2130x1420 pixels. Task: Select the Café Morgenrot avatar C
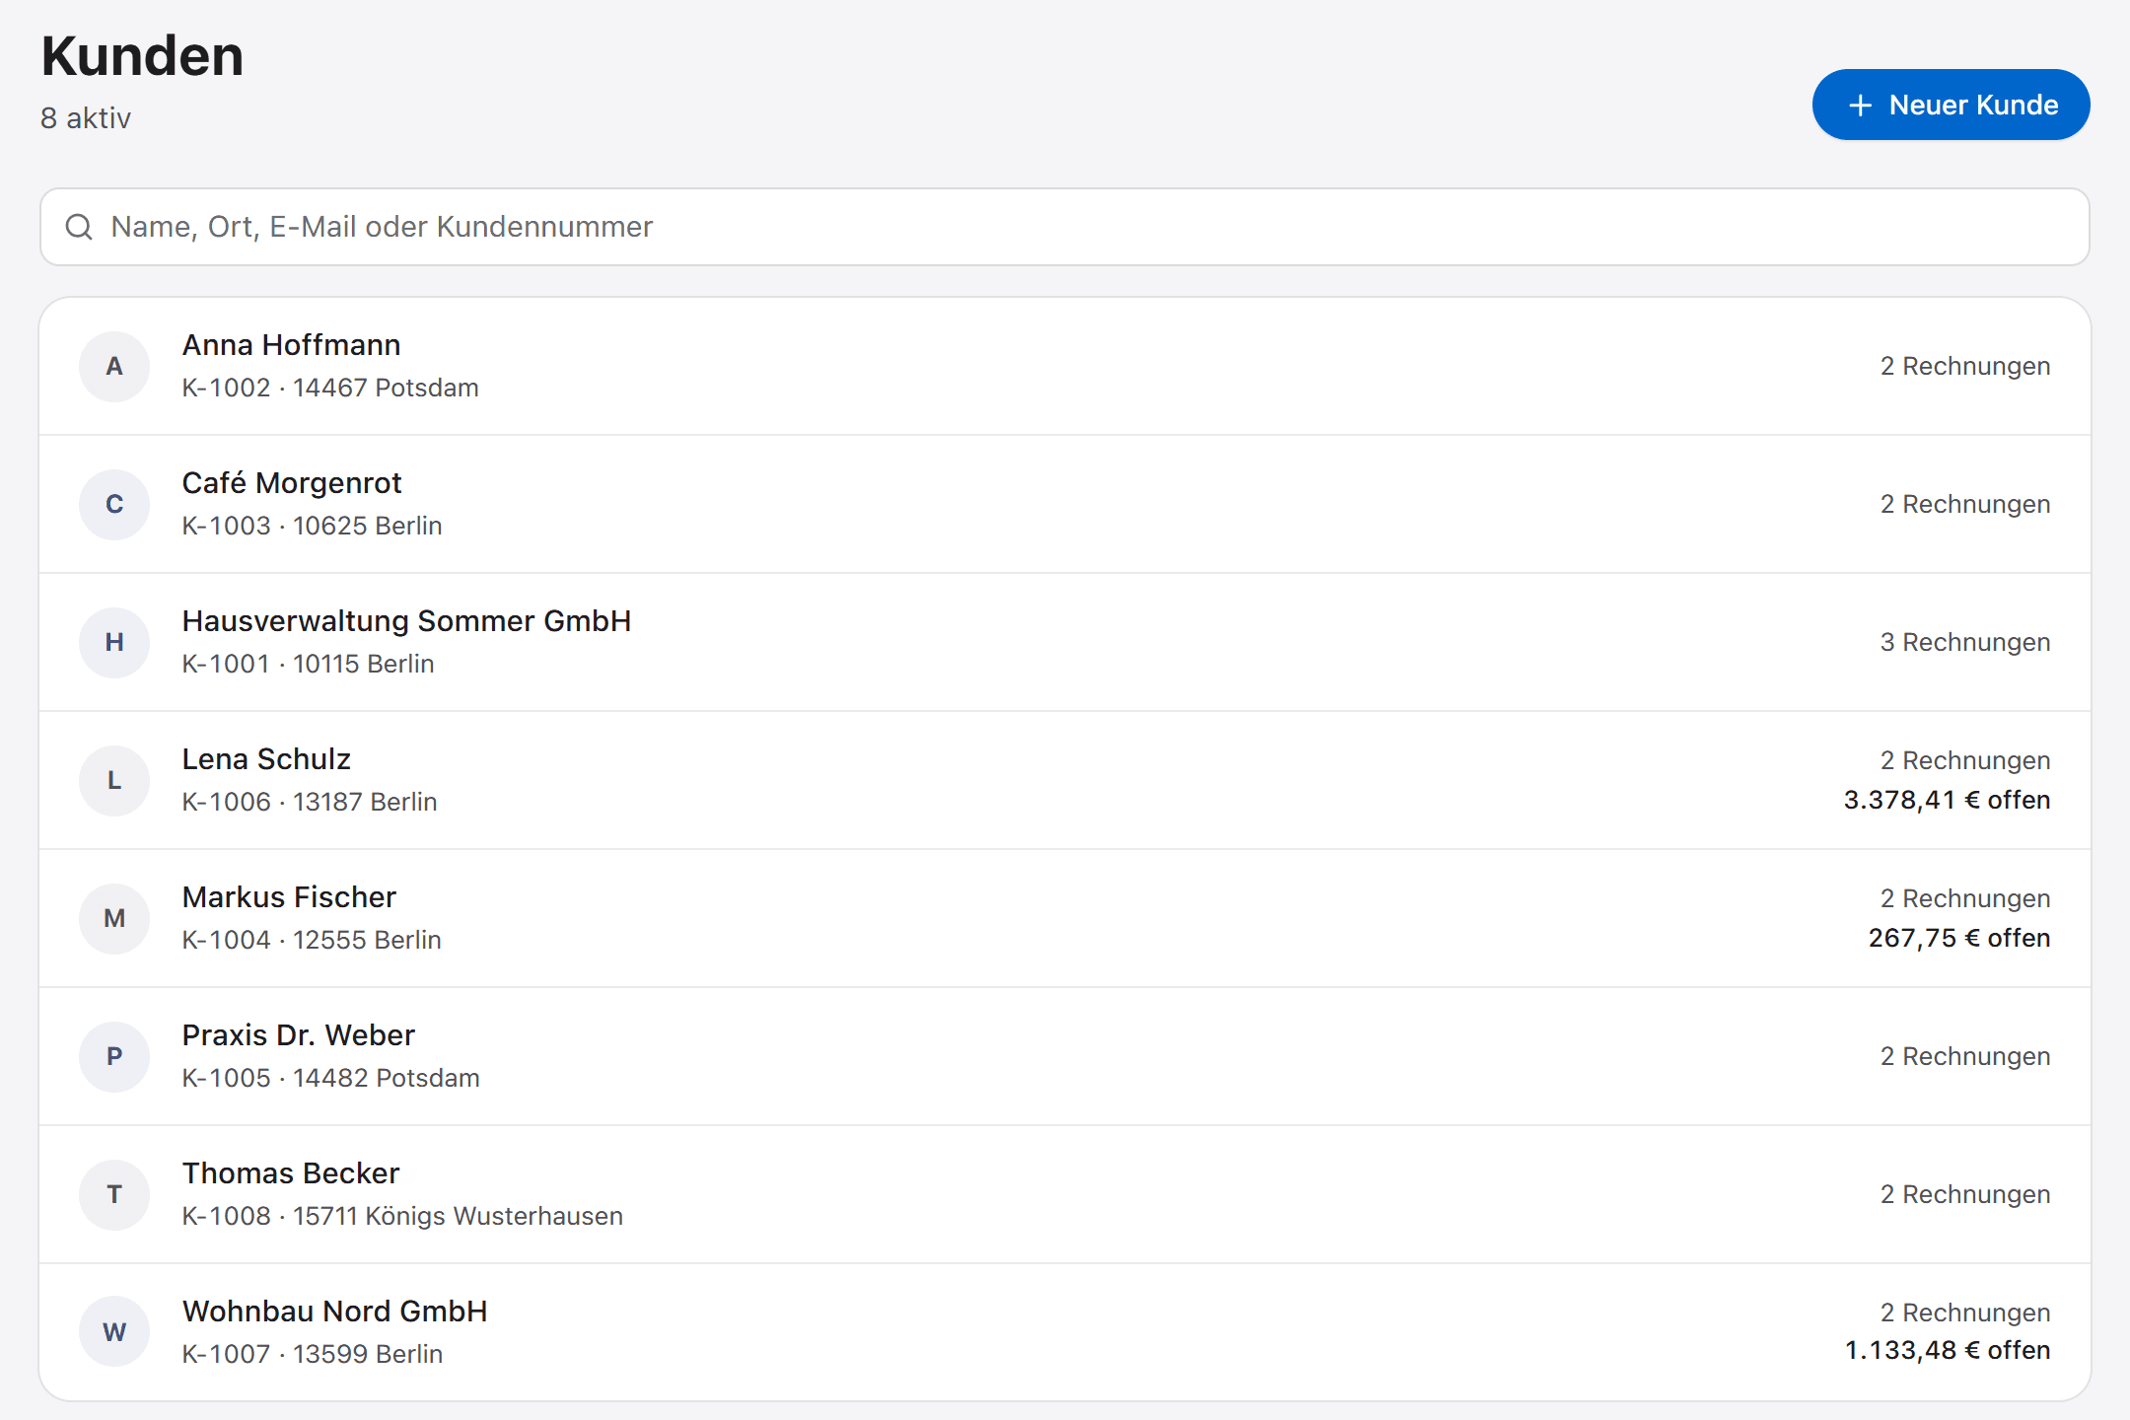[114, 505]
